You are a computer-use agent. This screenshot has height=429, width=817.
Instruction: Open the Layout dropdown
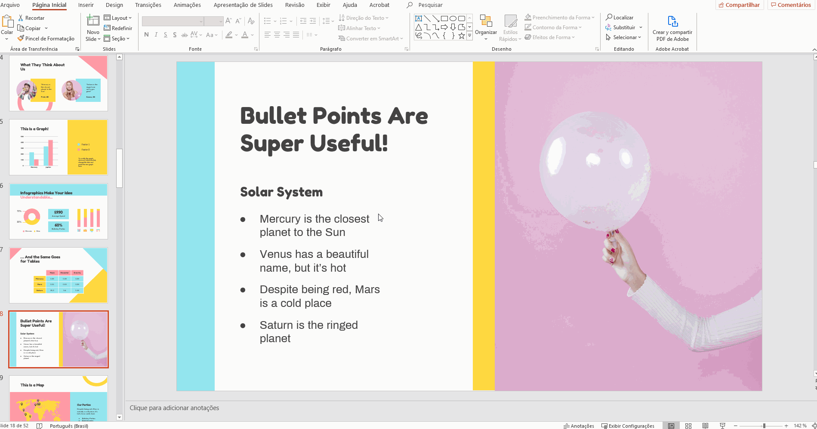118,18
